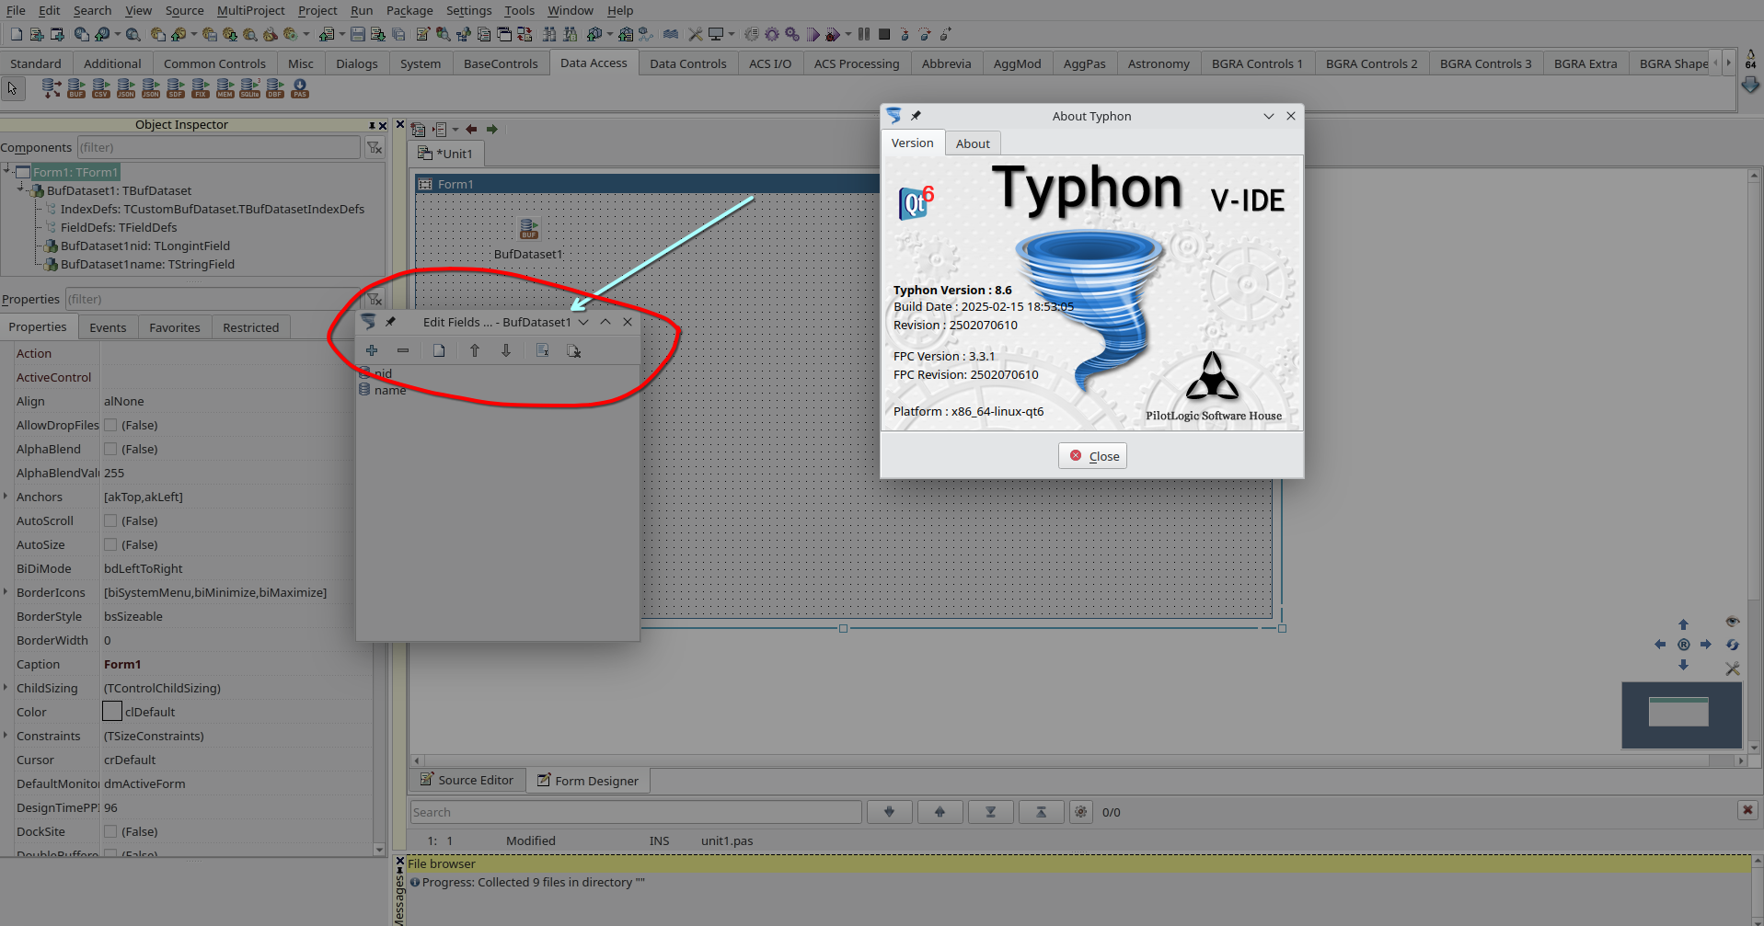
Task: Click the red back arrow in editor toolbar
Action: [x=471, y=130]
